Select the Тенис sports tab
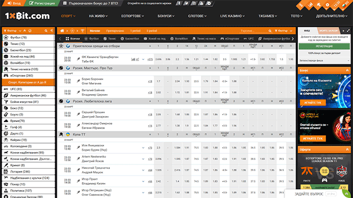The width and height of the screenshot is (353, 198). tap(110, 38)
